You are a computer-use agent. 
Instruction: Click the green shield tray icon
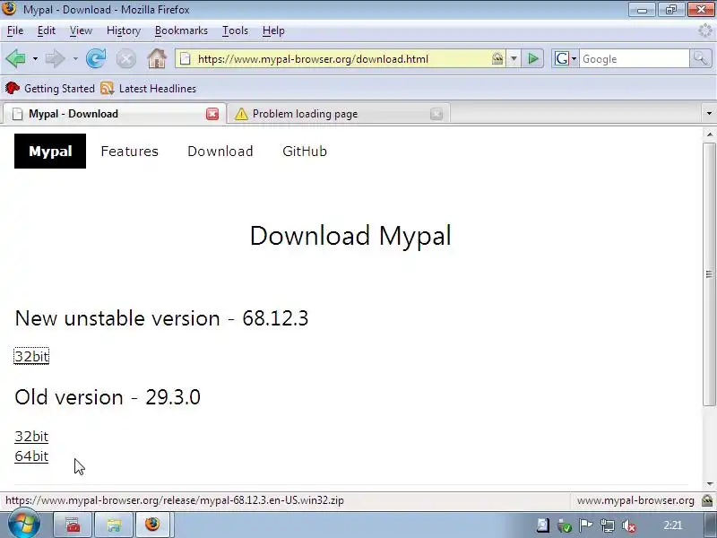[565, 525]
